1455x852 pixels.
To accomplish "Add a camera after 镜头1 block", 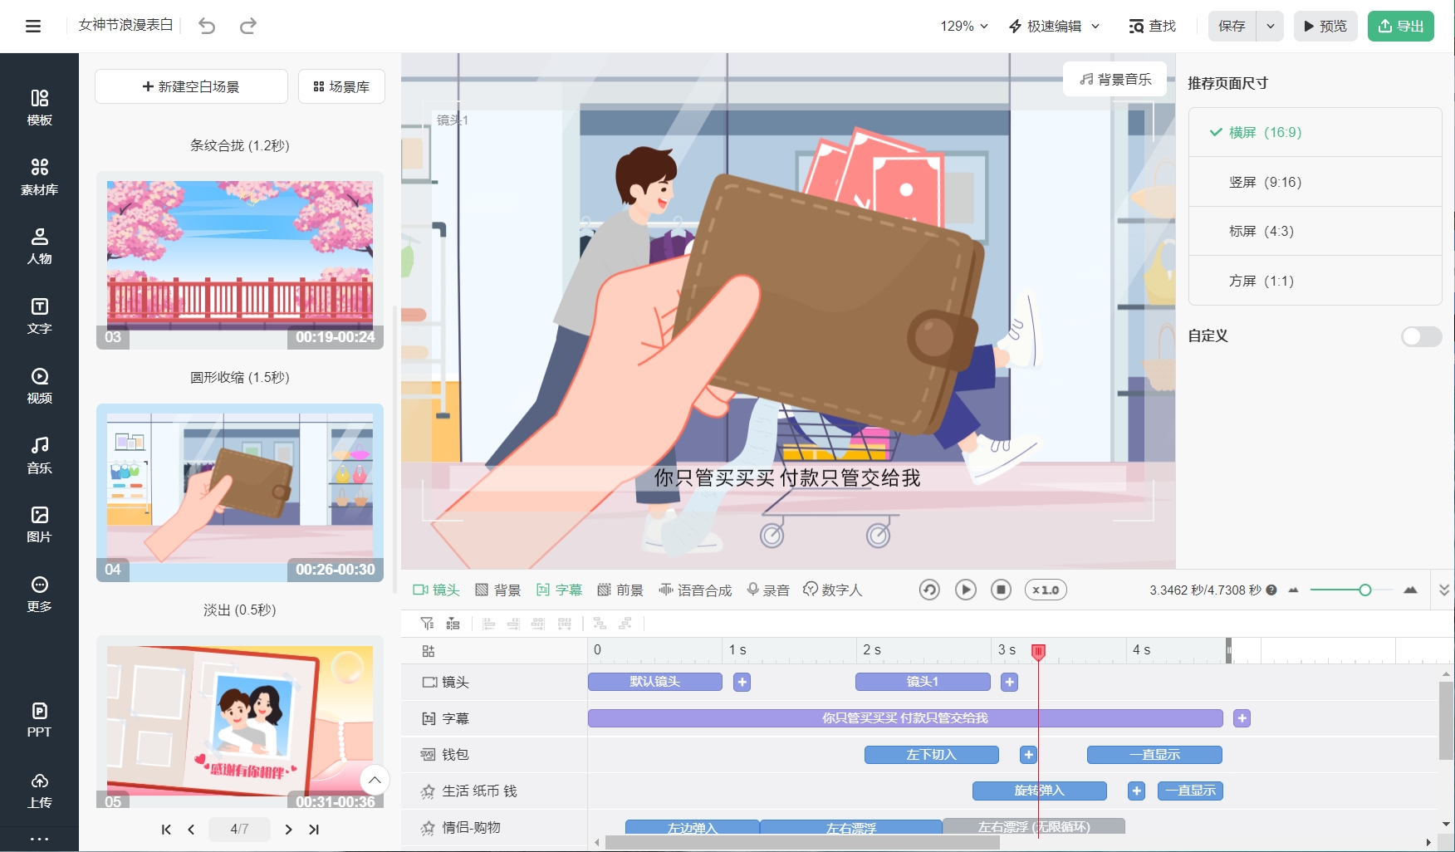I will tap(1010, 682).
